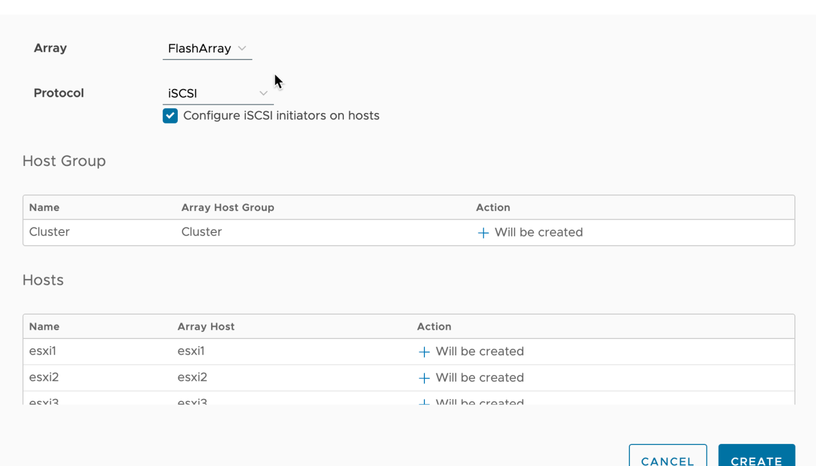Click the Name header in Hosts table
The width and height of the screenshot is (816, 466).
44,327
